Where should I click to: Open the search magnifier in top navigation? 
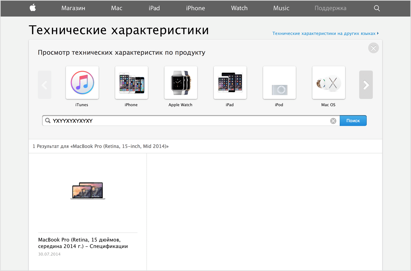coord(377,8)
